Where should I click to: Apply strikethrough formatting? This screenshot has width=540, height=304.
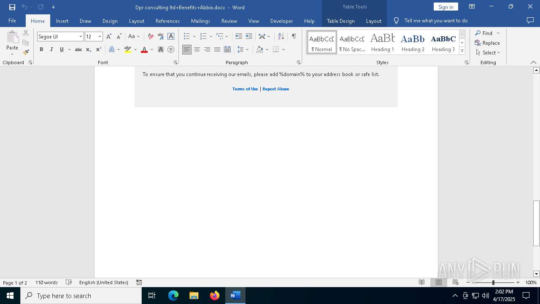[x=78, y=49]
